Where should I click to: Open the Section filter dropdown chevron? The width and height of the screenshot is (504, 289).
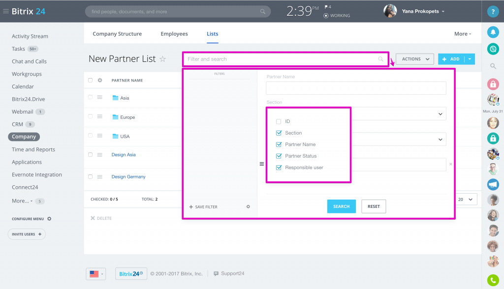tap(441, 114)
